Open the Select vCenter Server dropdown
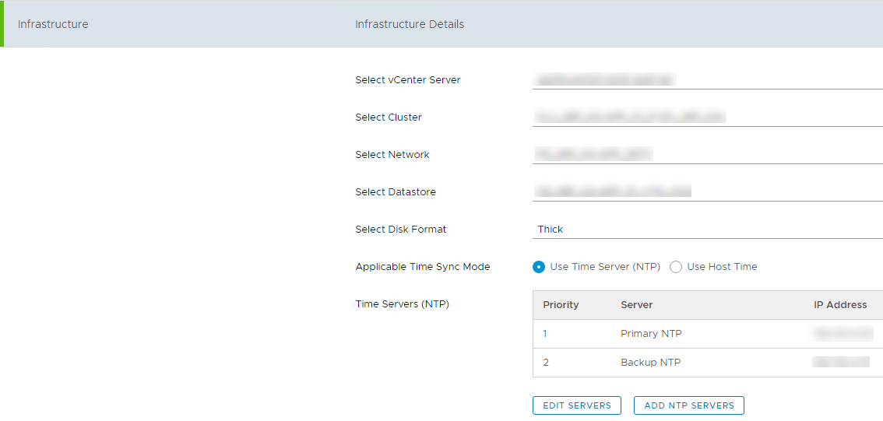The image size is (883, 421). coord(707,79)
